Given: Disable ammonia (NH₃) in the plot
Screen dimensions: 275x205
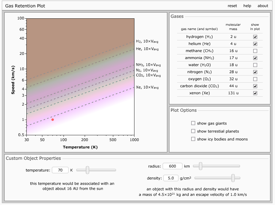Looking at the screenshot, I should click(x=255, y=58).
